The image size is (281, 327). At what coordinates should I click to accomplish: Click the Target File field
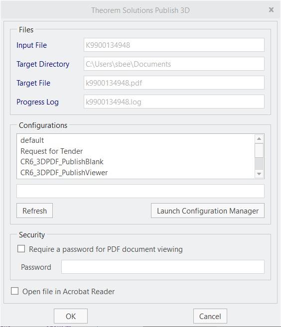pyautogui.click(x=174, y=83)
